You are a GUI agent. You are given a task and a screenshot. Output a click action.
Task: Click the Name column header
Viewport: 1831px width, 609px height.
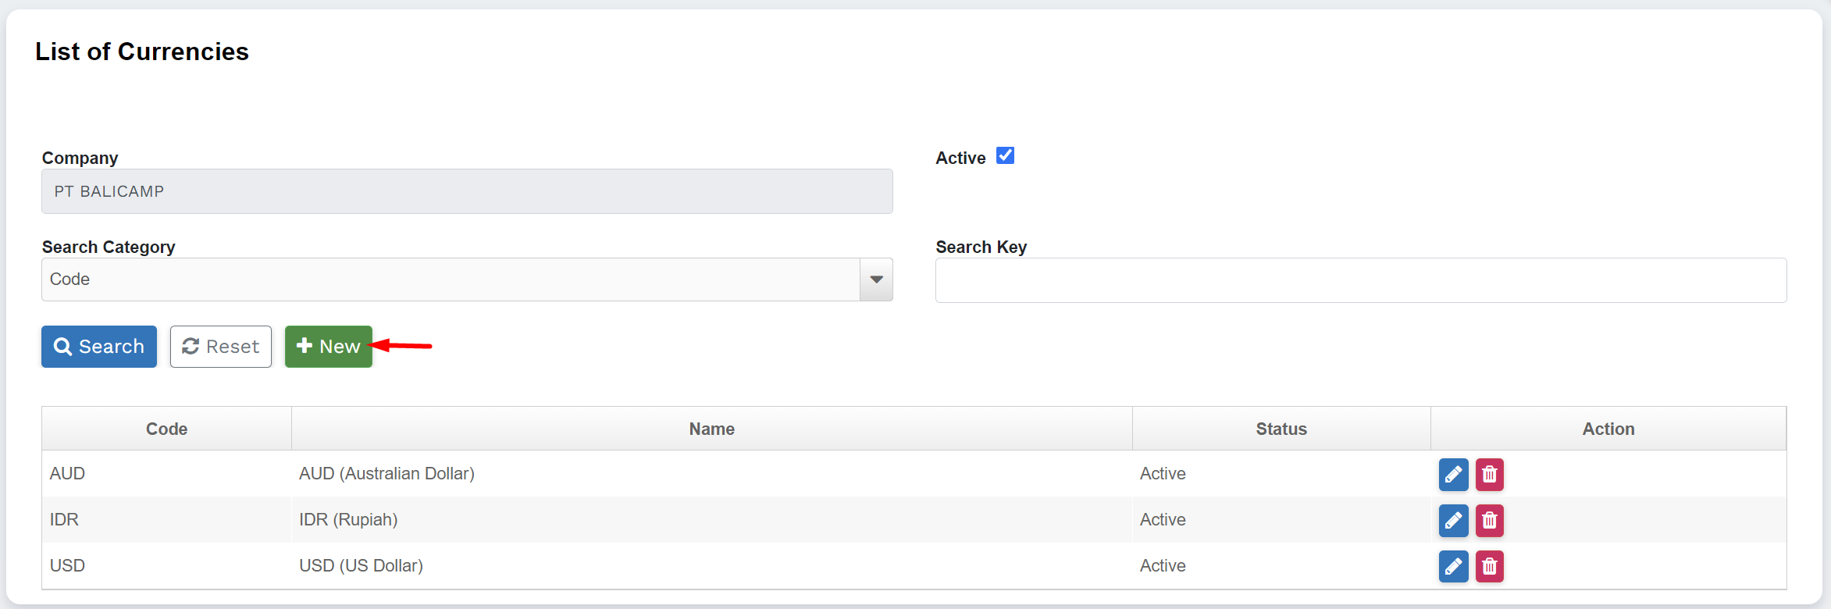pyautogui.click(x=711, y=429)
